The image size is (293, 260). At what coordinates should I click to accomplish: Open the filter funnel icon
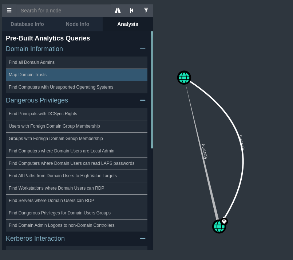pos(146,11)
